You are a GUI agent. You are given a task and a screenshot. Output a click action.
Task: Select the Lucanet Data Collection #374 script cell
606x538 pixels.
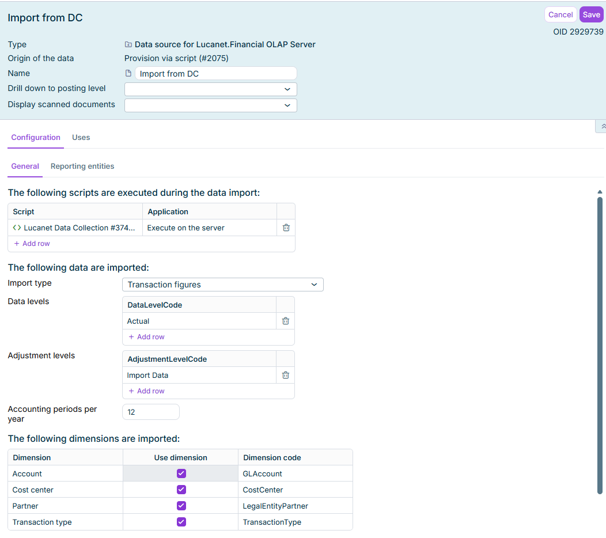click(x=75, y=228)
